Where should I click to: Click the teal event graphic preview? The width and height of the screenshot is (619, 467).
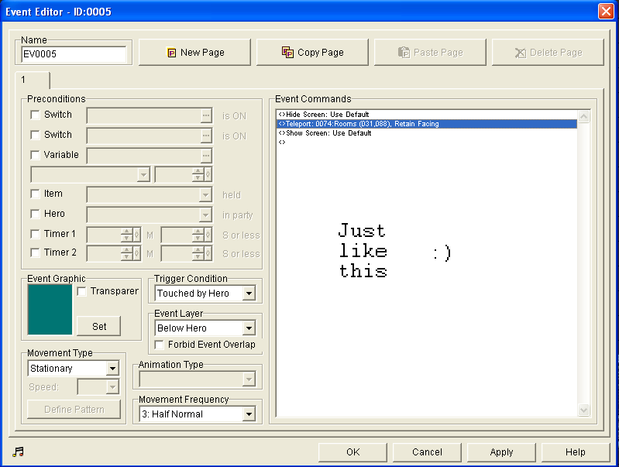pyautogui.click(x=50, y=310)
